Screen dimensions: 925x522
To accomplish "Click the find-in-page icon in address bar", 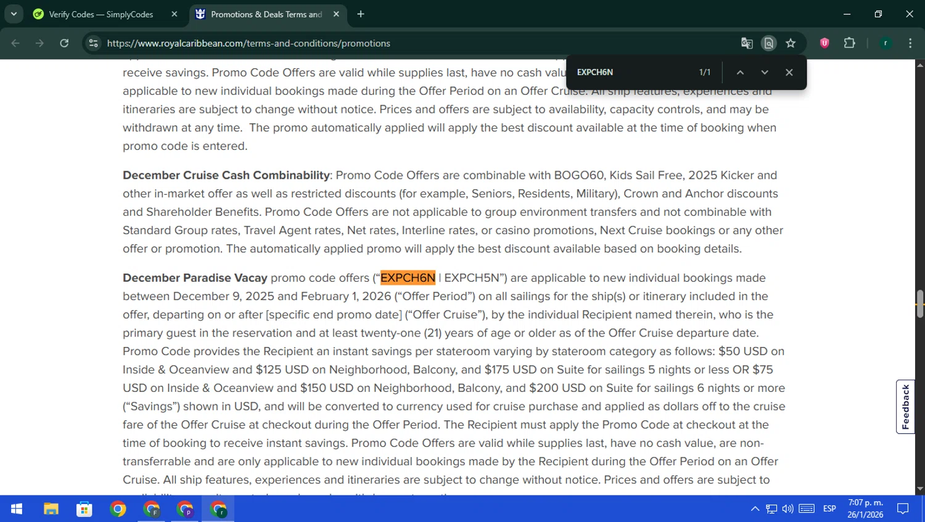I will click(x=768, y=43).
